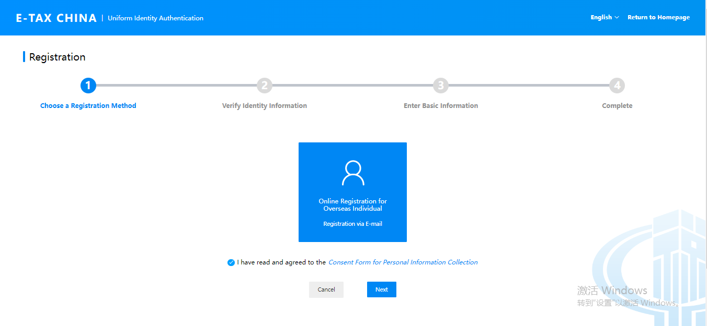707x326 pixels.
Task: Click the step 3 circle indicator
Action: coord(441,86)
